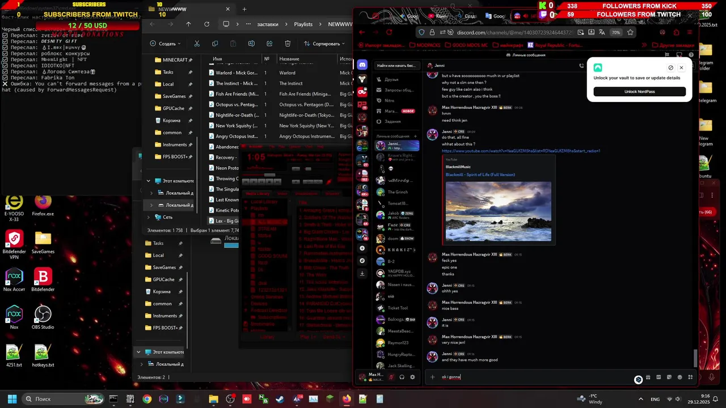
Task: Open Задания in Discord sidebar
Action: (x=396, y=121)
